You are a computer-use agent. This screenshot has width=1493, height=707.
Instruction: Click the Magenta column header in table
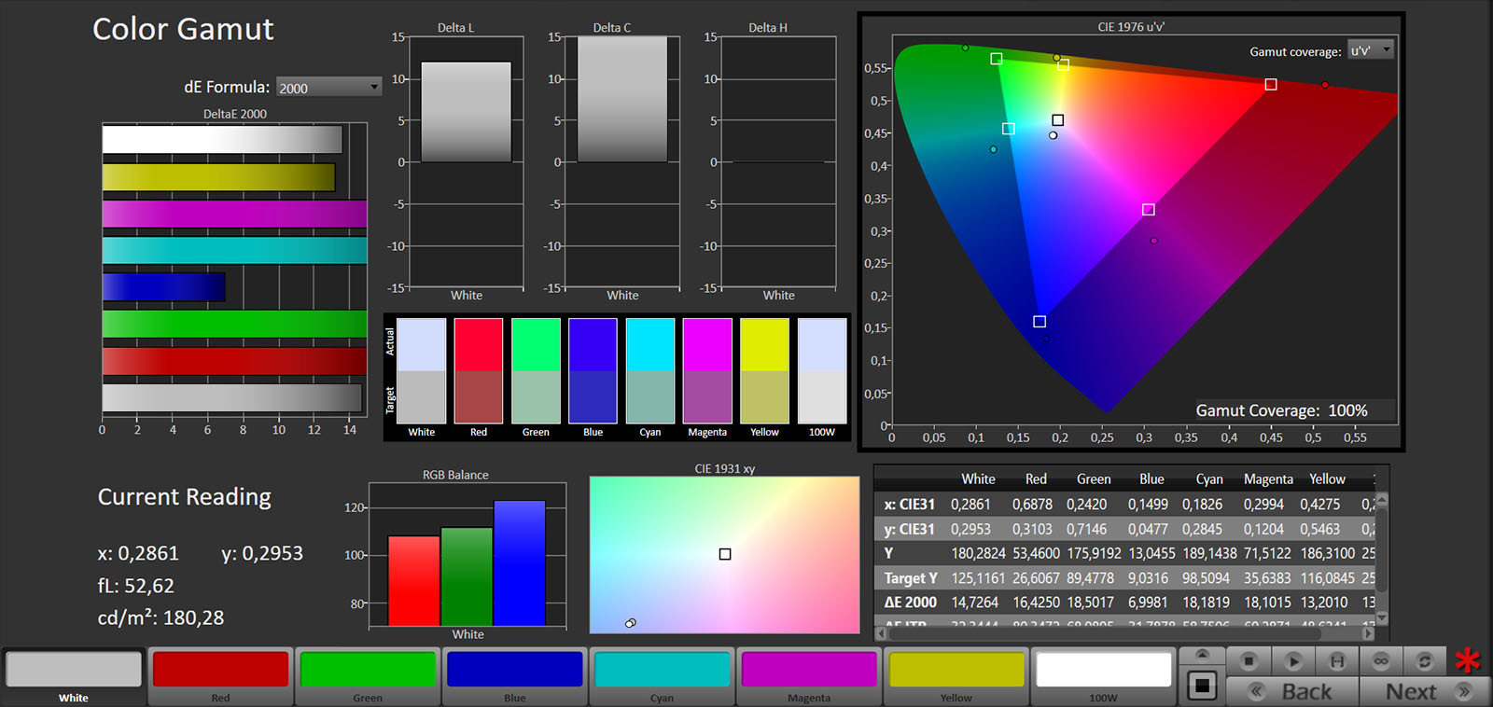point(1268,479)
